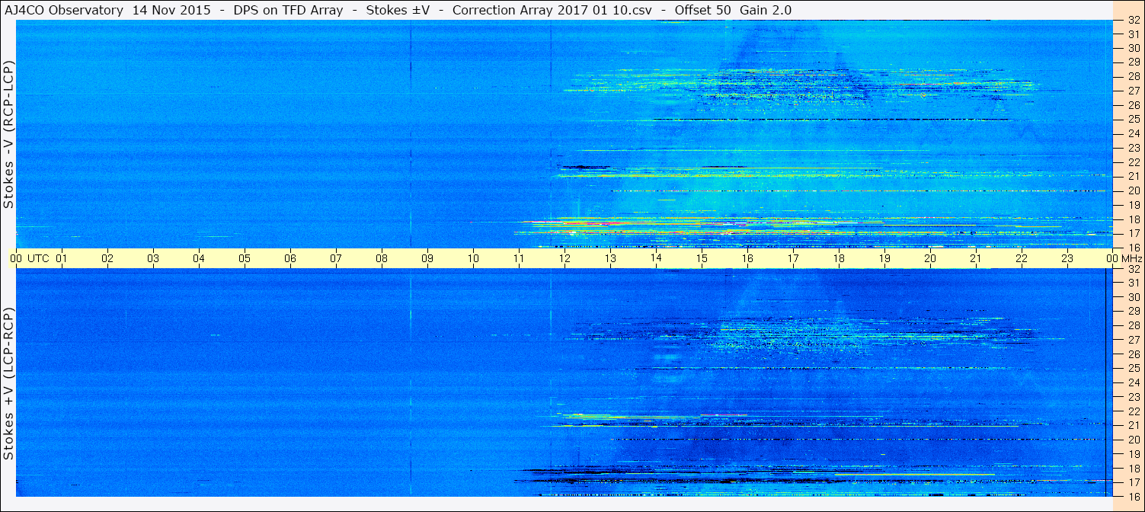1145x512 pixels.
Task: Select 19 MHz label in lower Stokes +V panel
Action: tap(1134, 453)
